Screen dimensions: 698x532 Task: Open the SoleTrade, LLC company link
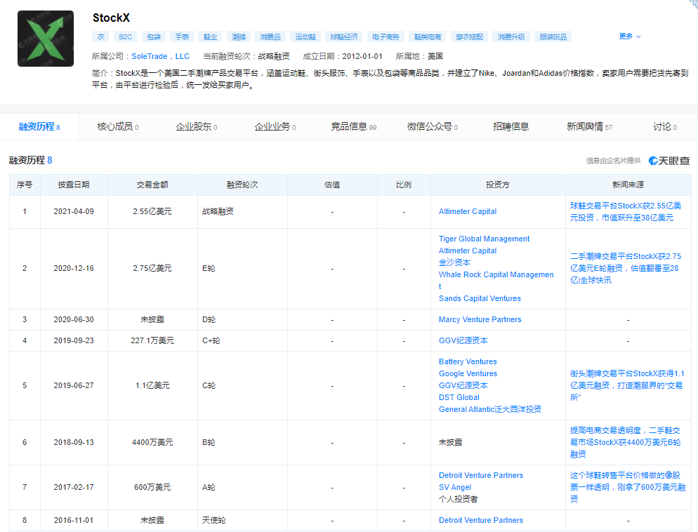pyautogui.click(x=160, y=56)
